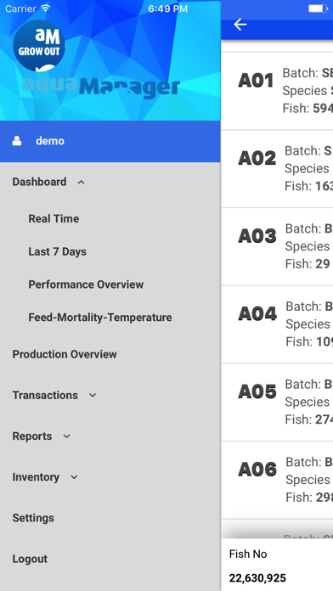
Task: Open Last 7 Days dashboard
Action: click(57, 251)
